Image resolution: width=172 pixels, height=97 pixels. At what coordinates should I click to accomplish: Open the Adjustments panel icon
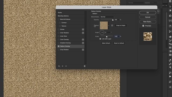pyautogui.click(x=170, y=10)
